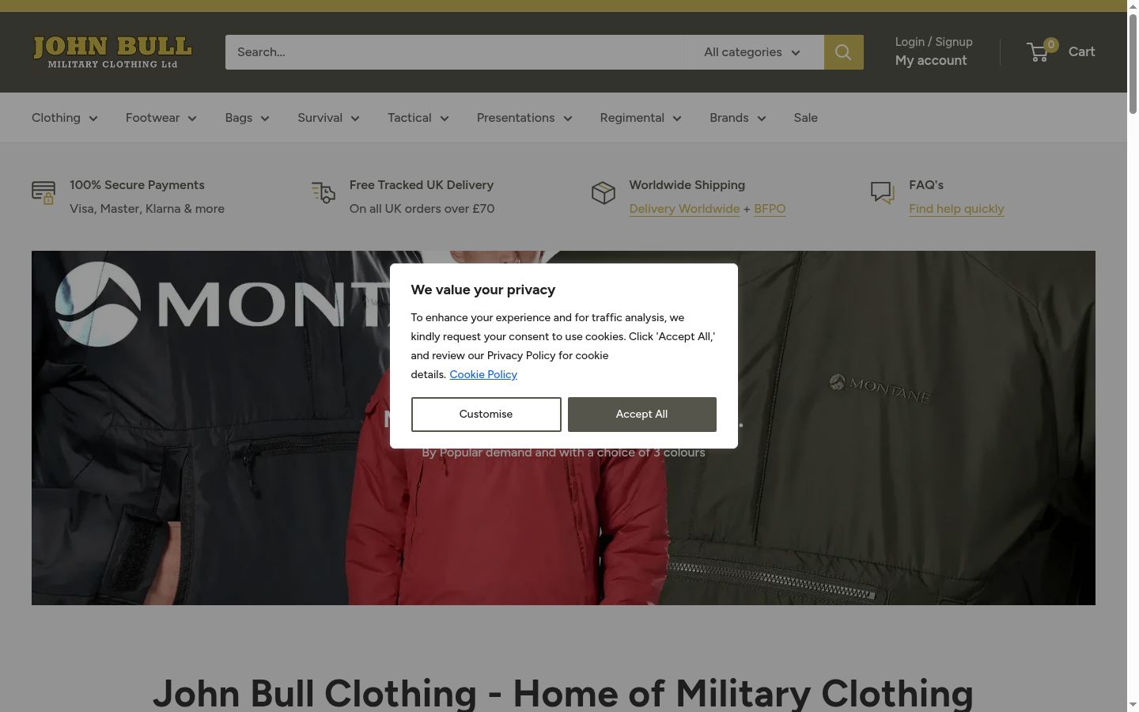1139x712 pixels.
Task: Expand the Footwear menu
Action: 161,118
